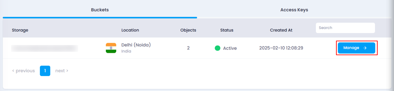Select the Buckets tab

click(x=100, y=10)
